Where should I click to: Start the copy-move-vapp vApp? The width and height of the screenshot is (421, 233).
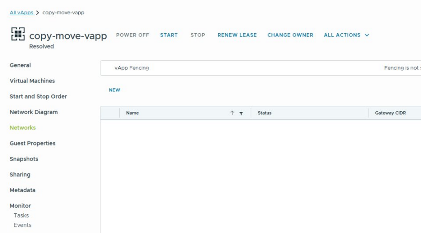click(169, 35)
